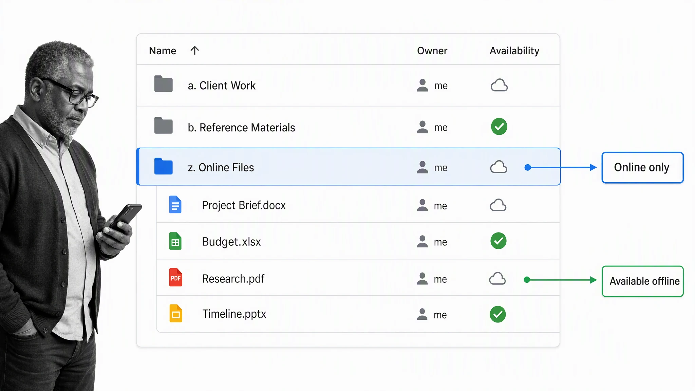Open the z. Online Files folder name
Image resolution: width=695 pixels, height=391 pixels.
click(221, 167)
